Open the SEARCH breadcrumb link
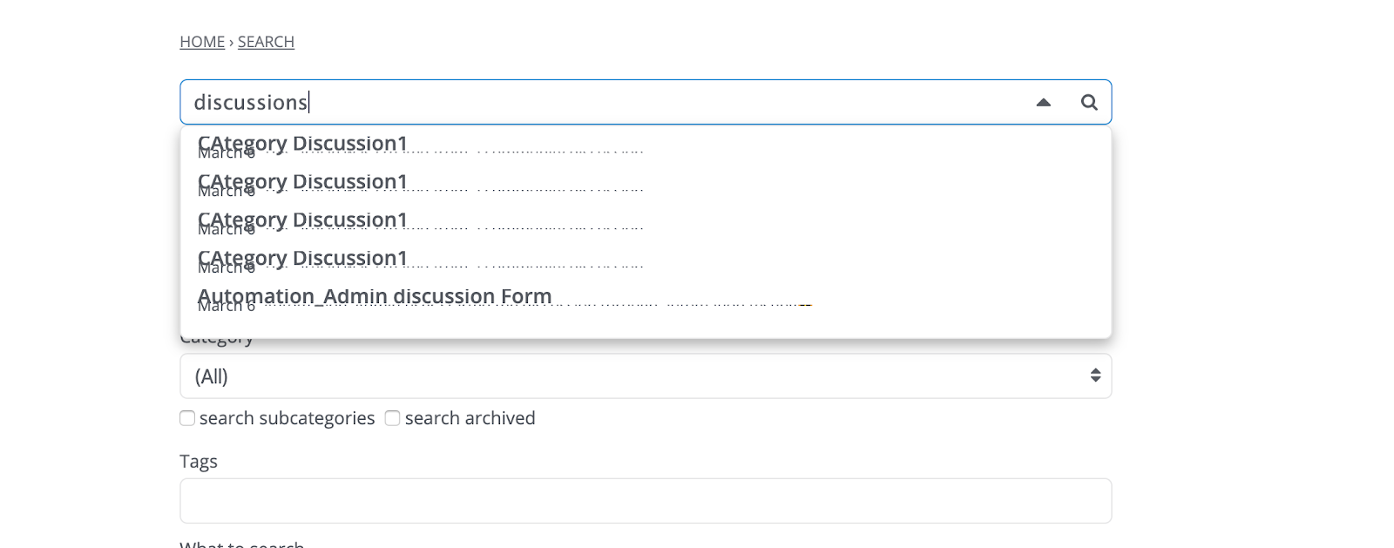The image size is (1394, 548). (266, 41)
